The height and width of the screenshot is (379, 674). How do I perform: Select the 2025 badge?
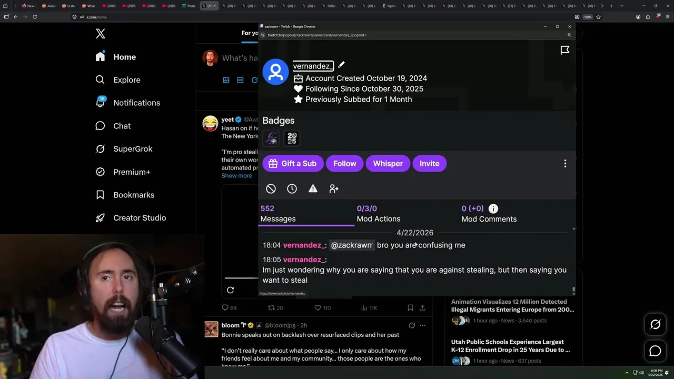point(292,138)
